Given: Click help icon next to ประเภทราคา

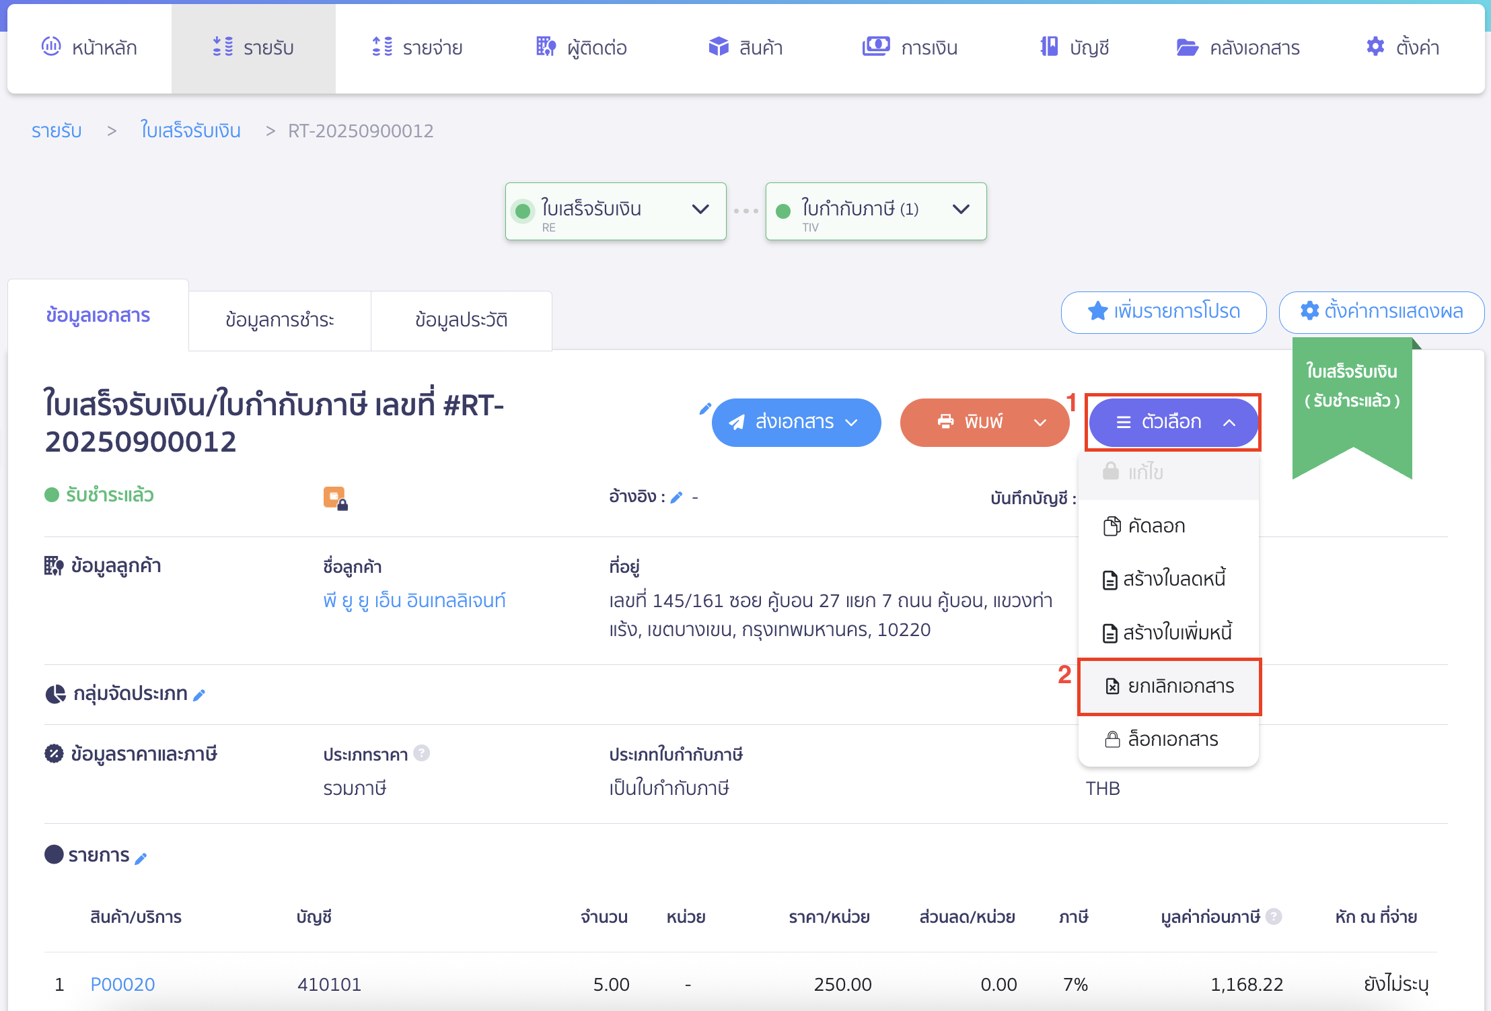Looking at the screenshot, I should [x=422, y=753].
